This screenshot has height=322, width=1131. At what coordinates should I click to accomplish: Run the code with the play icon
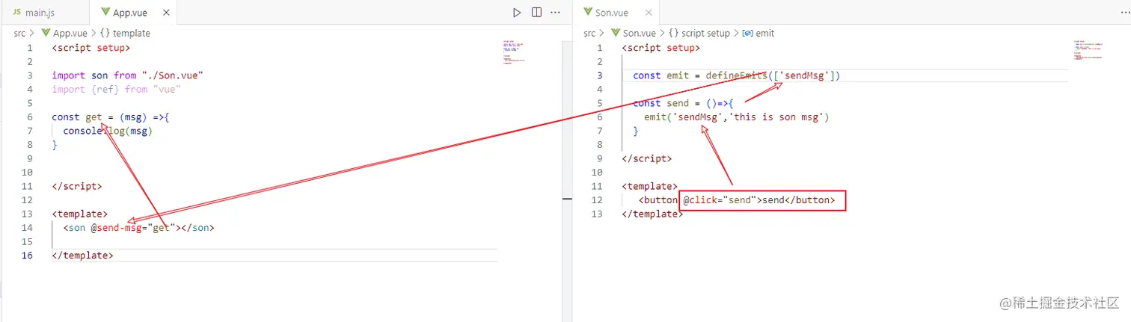(517, 13)
